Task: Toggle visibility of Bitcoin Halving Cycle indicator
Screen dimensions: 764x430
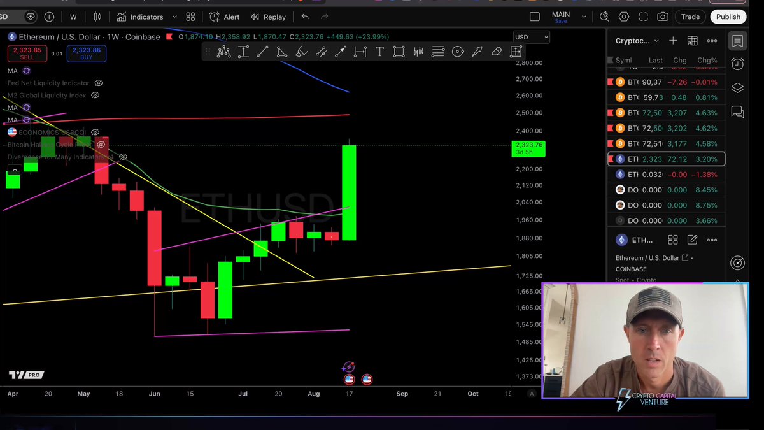Action: (101, 145)
